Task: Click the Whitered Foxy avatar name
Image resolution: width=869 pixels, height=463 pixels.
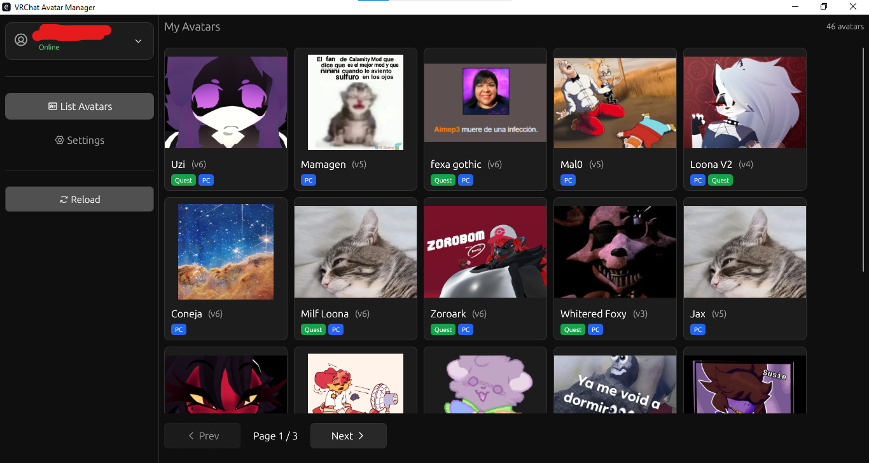Action: [594, 314]
